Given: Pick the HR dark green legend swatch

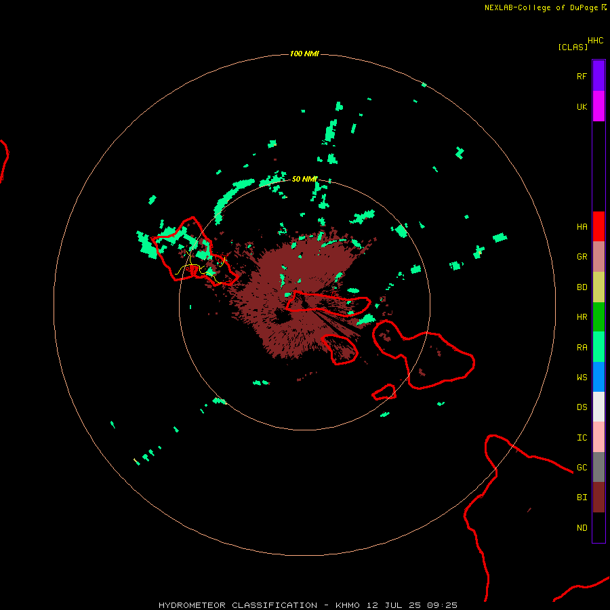Looking at the screenshot, I should coord(598,317).
